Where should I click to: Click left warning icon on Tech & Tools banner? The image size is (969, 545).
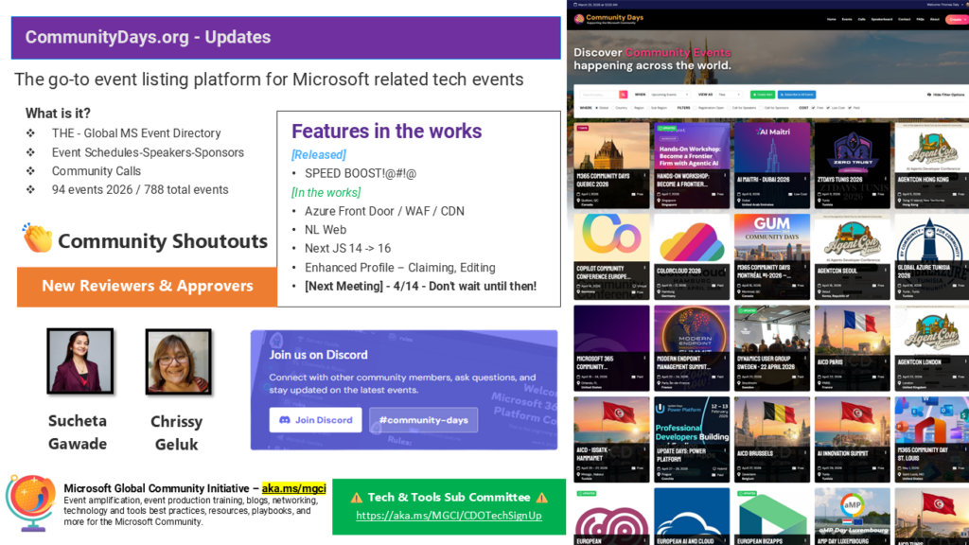(356, 498)
